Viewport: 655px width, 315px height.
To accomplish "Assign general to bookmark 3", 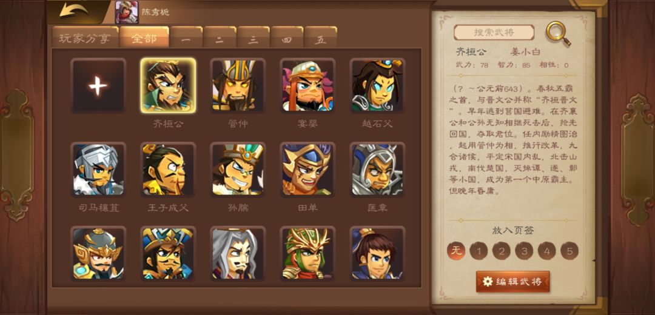I will [524, 251].
